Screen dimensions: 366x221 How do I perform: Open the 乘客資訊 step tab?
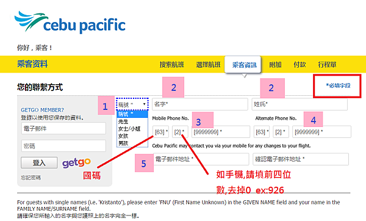point(243,65)
